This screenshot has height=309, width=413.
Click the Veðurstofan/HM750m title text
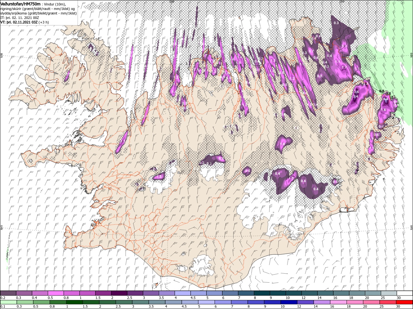pos(21,4)
